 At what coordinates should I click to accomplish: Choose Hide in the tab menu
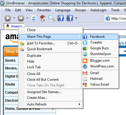coord(51,61)
